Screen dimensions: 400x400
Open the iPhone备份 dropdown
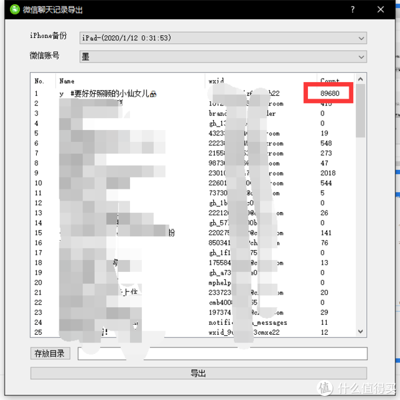click(223, 38)
